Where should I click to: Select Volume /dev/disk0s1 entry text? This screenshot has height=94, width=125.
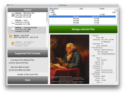pyautogui.click(x=24, y=44)
